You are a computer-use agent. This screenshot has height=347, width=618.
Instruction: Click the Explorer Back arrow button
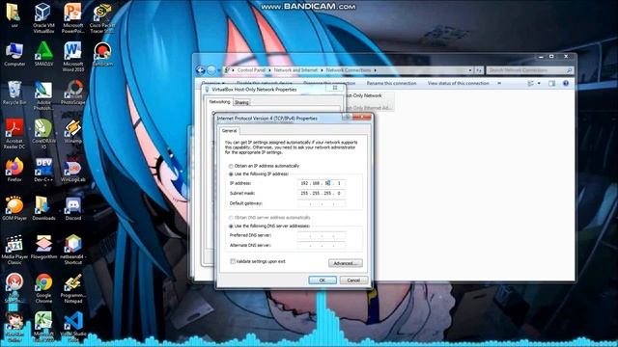tap(201, 70)
